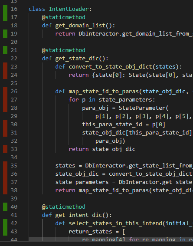Click 'return' keyword on line 33
This screenshot has height=246, width=193.
(79, 149)
